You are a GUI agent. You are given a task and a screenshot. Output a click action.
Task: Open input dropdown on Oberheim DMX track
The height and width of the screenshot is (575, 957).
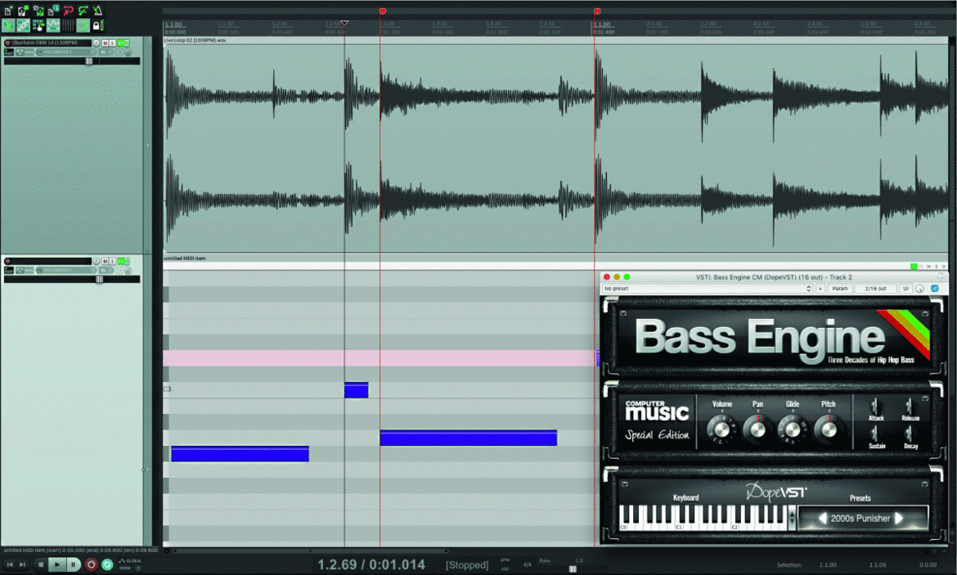coord(66,52)
